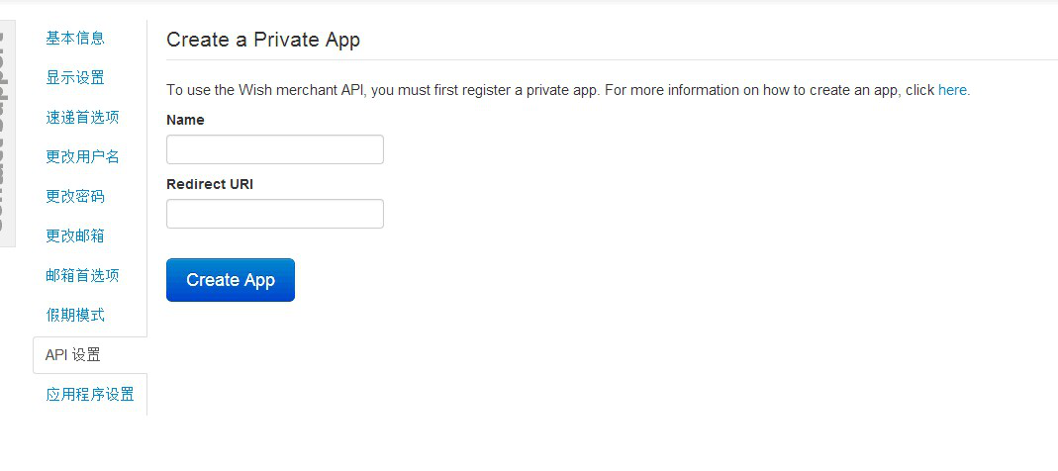Navigate to 更改密码 page

75,197
